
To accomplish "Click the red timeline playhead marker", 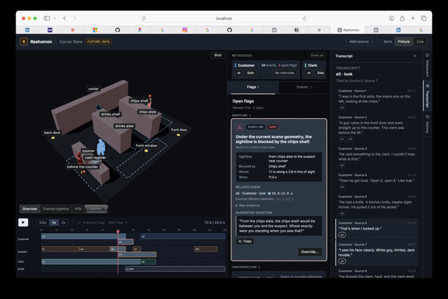I will [118, 231].
